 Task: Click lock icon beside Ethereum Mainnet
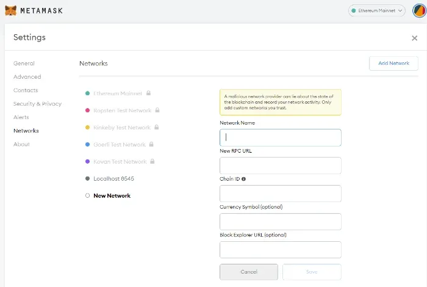point(148,93)
